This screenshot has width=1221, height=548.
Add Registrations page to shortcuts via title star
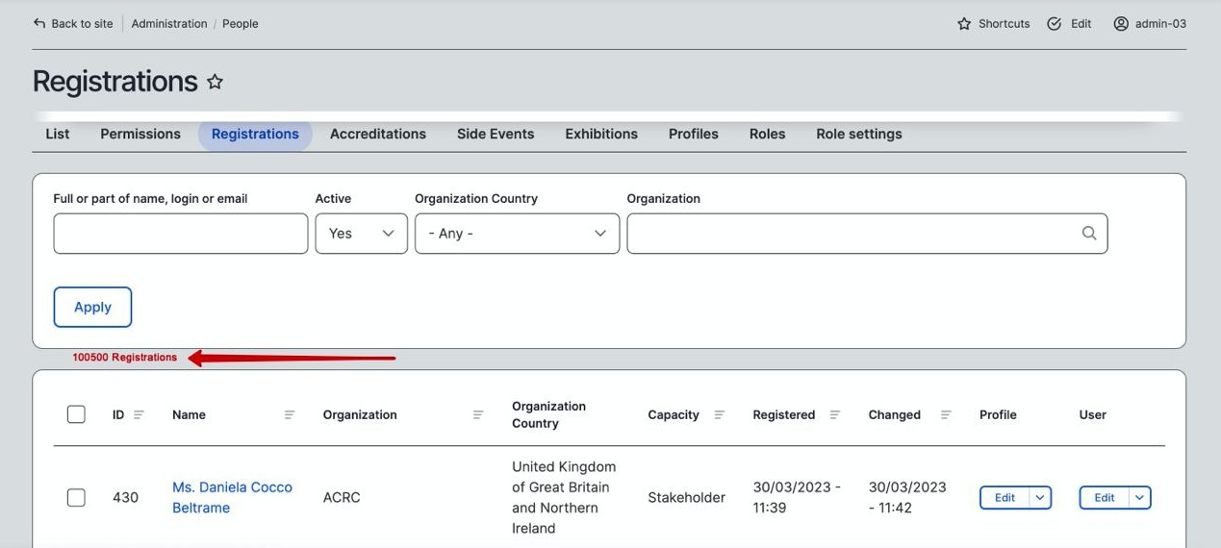[x=216, y=82]
